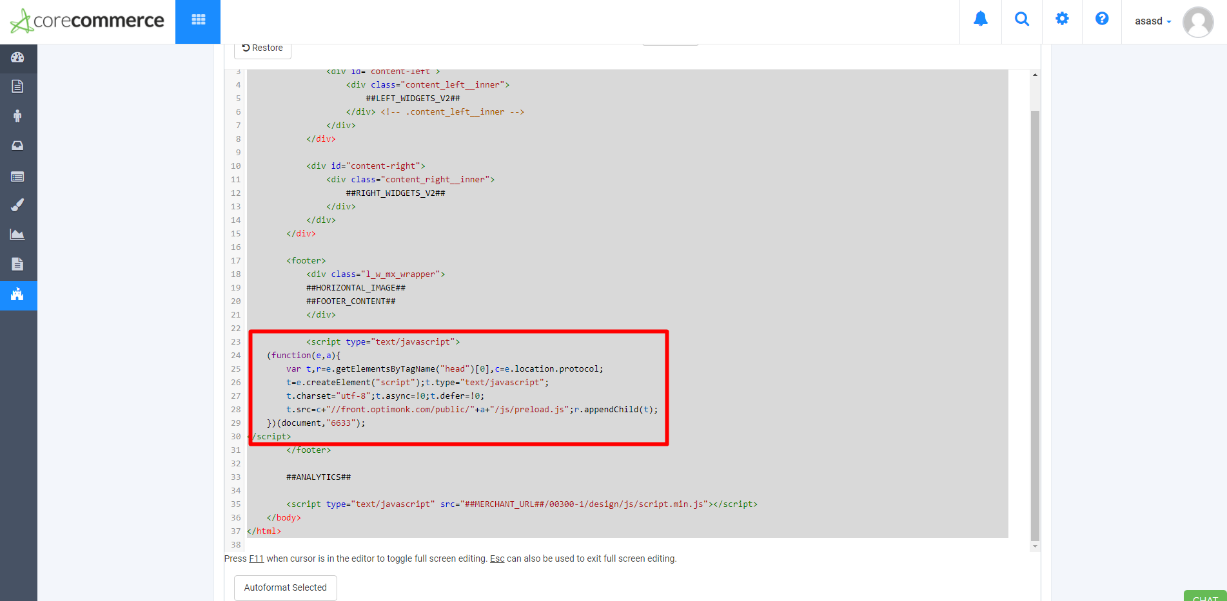Click the ##ANALYTICS## code line

tap(319, 477)
